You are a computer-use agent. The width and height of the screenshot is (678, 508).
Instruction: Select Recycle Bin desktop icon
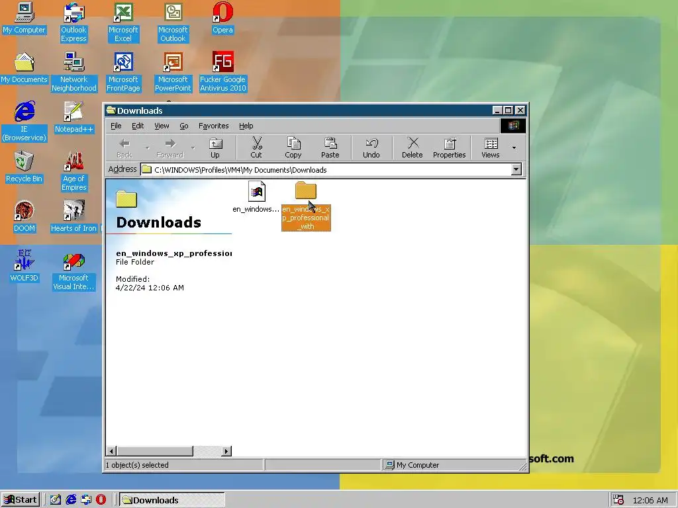point(24,167)
